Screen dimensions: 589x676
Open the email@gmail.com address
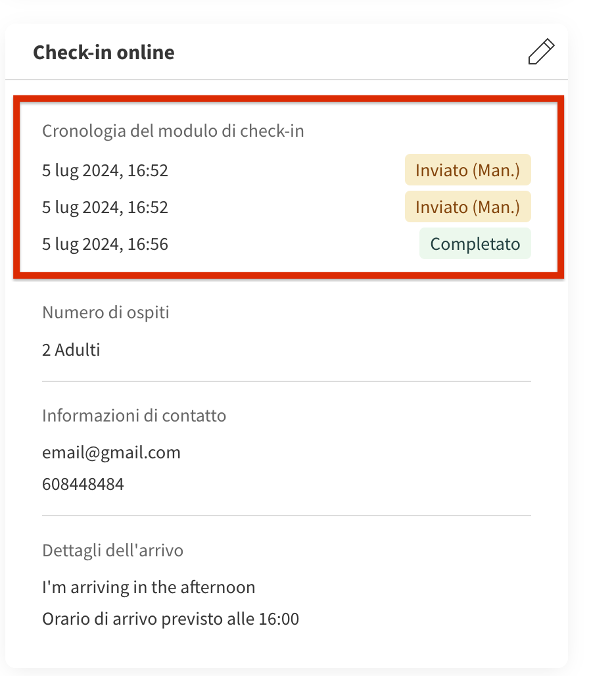[x=111, y=452]
